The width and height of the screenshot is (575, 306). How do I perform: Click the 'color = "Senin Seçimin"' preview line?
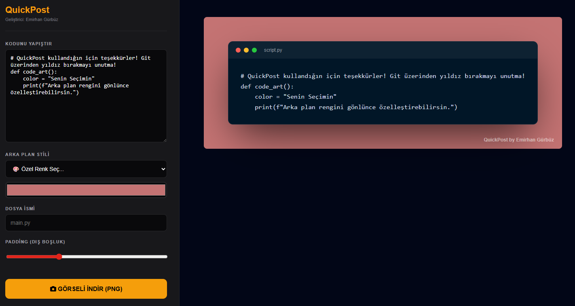296,97
